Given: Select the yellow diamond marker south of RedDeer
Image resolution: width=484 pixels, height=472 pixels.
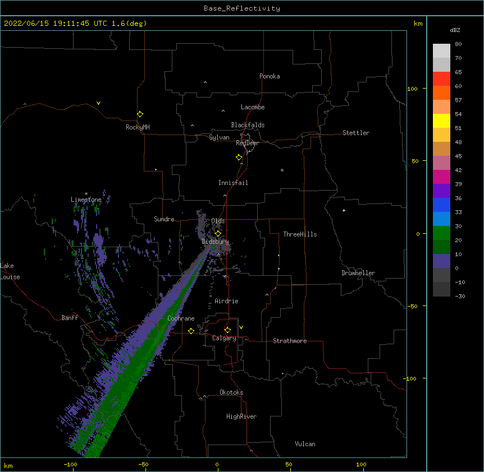Looking at the screenshot, I should (239, 158).
